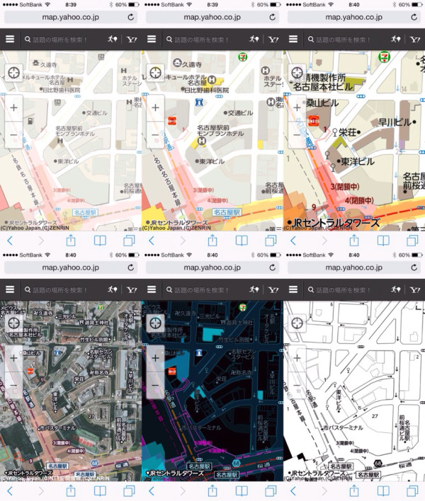Tap ENEOS marker on large-label map
425x501 pixels.
(313, 122)
